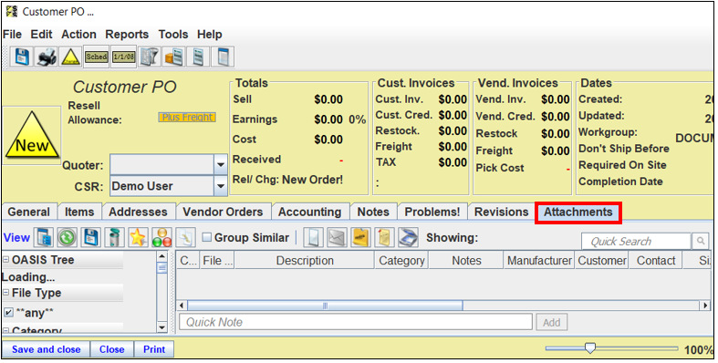Click the spreadsheet table toolbar icon
Image resolution: width=718 pixels, height=363 pixels.
click(223, 57)
